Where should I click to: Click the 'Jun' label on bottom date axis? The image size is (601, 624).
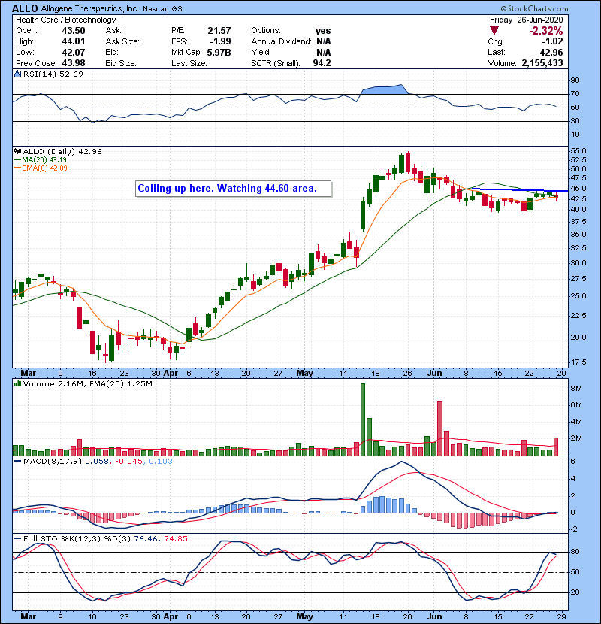434,616
